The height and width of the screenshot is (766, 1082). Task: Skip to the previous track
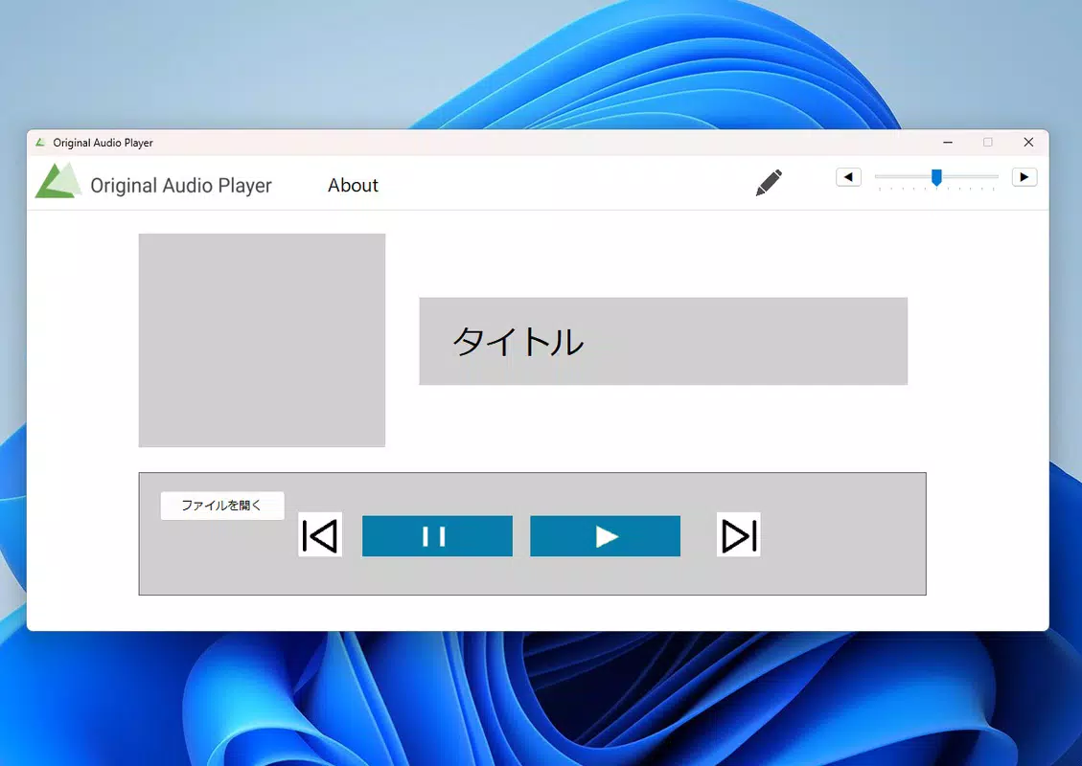pyautogui.click(x=320, y=535)
